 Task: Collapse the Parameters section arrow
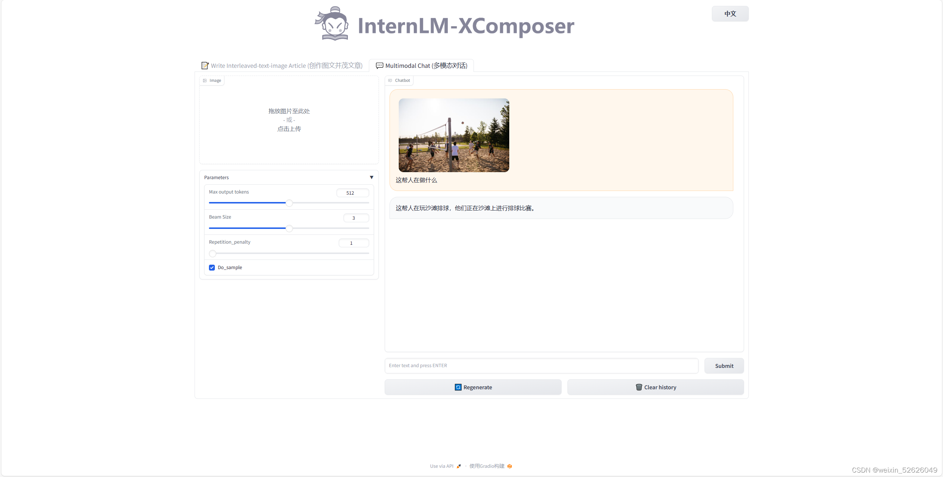[x=371, y=177]
